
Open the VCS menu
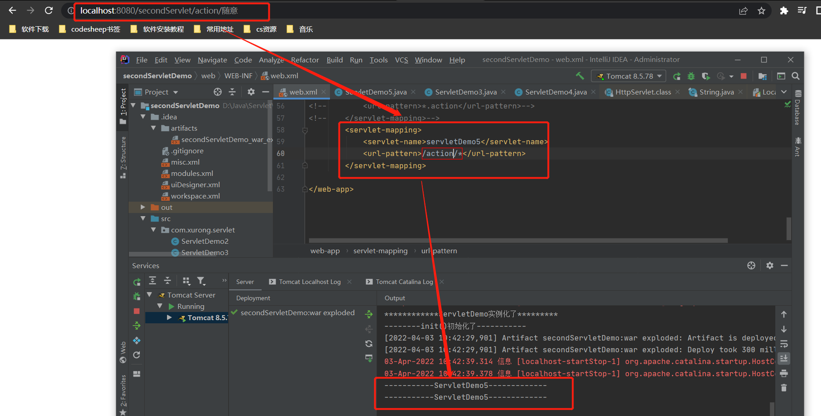[401, 60]
